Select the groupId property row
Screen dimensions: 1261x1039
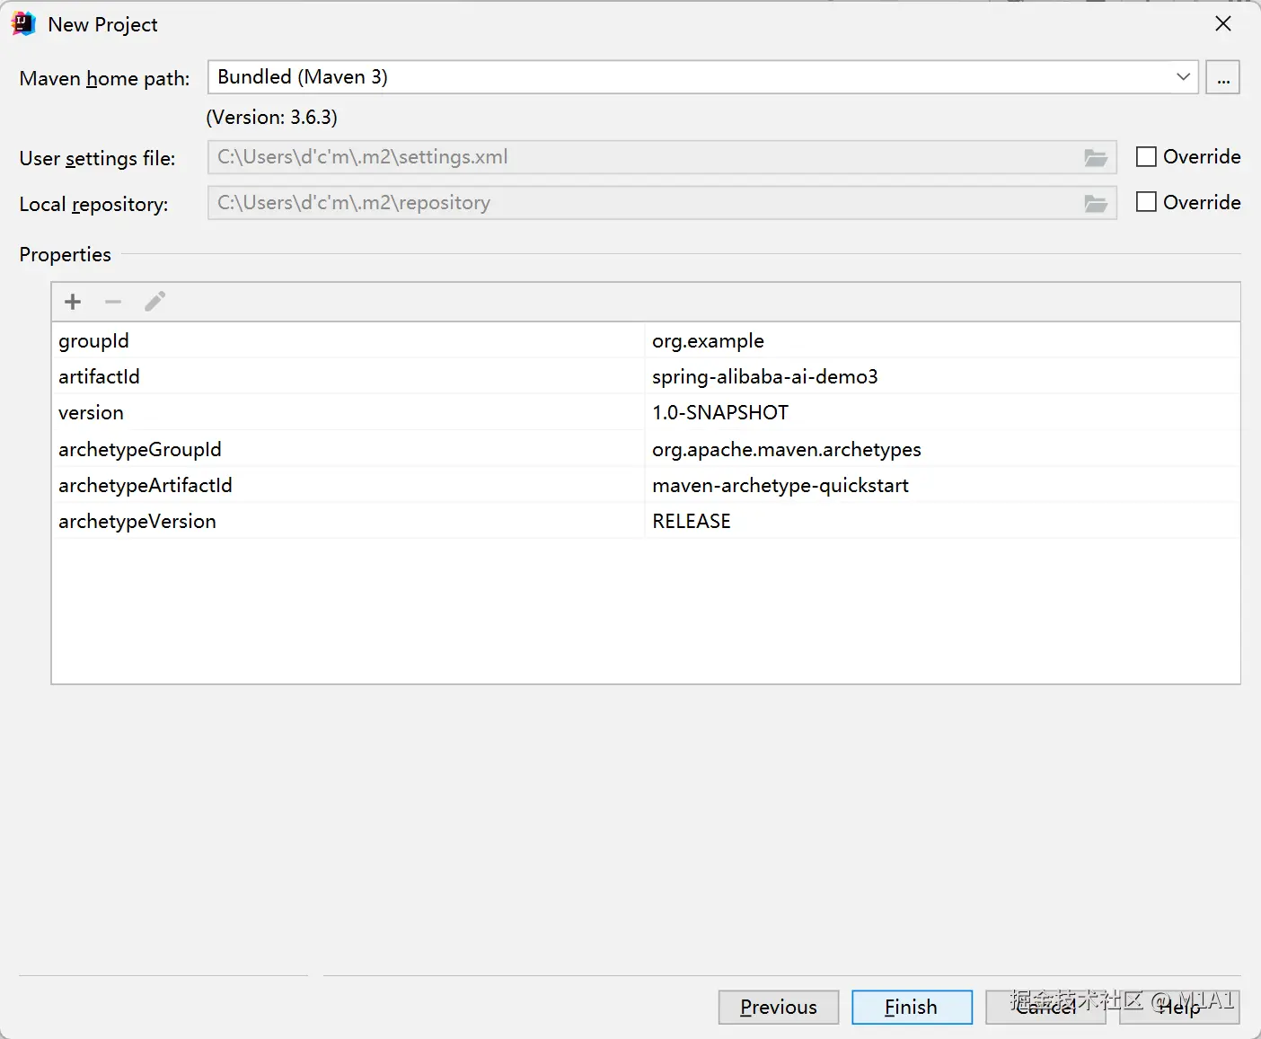[646, 340]
